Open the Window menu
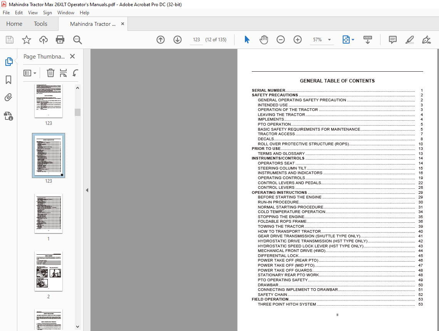The image size is (439, 331). (66, 13)
